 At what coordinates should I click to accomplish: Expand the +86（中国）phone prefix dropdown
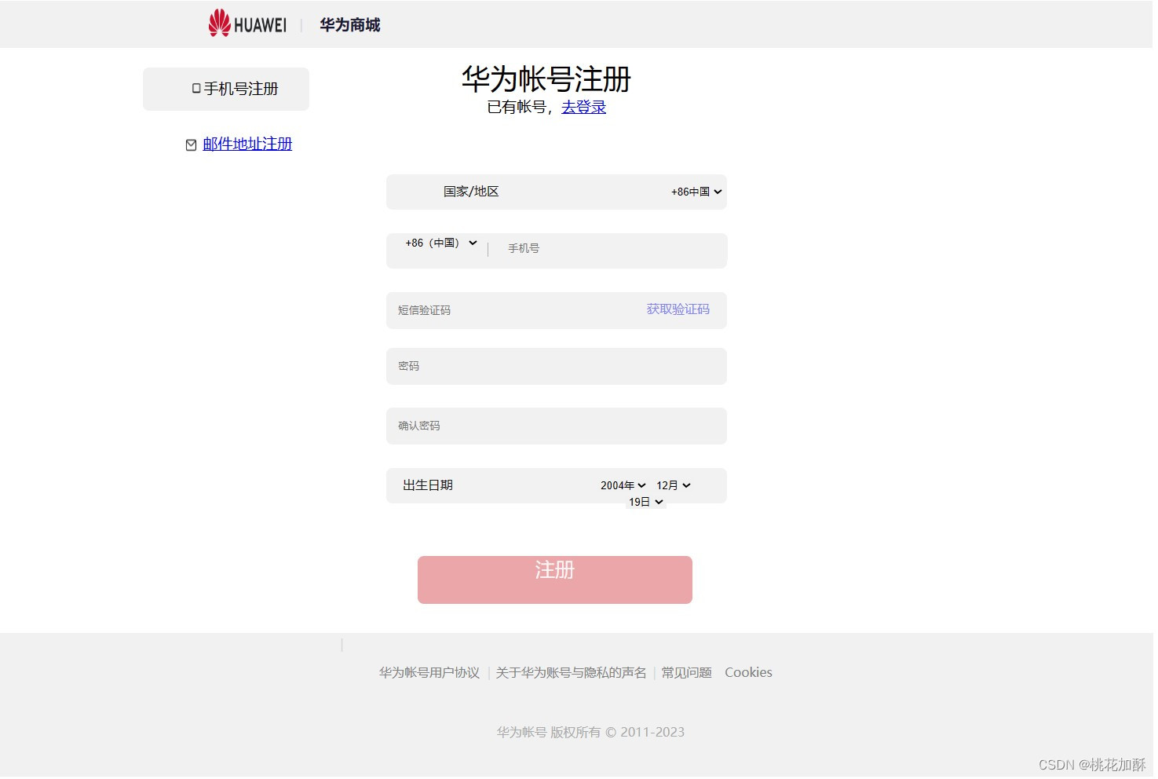point(441,243)
